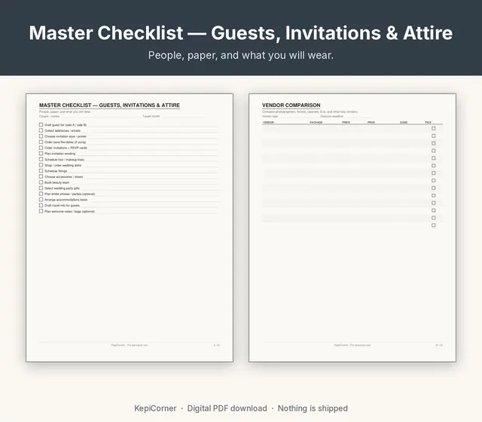Tick the 'Draft guest list' checkbox
Image resolution: width=482 pixels, height=422 pixels.
tap(41, 124)
